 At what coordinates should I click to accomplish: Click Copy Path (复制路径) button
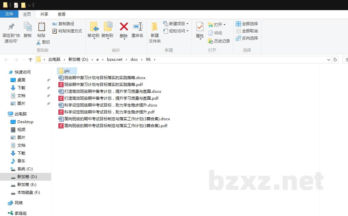coord(63,24)
